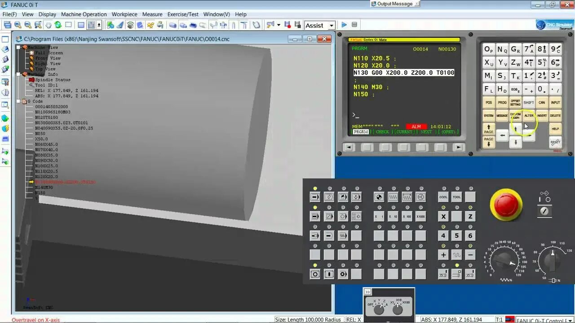Image resolution: width=575 pixels, height=323 pixels.
Task: Click the plus direction jog key
Action: tap(443, 255)
